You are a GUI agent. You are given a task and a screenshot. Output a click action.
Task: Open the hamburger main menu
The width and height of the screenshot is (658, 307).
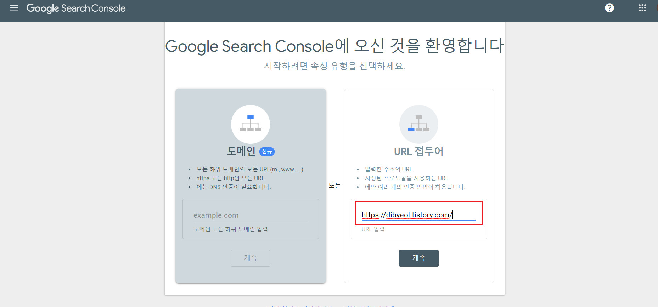coord(14,8)
